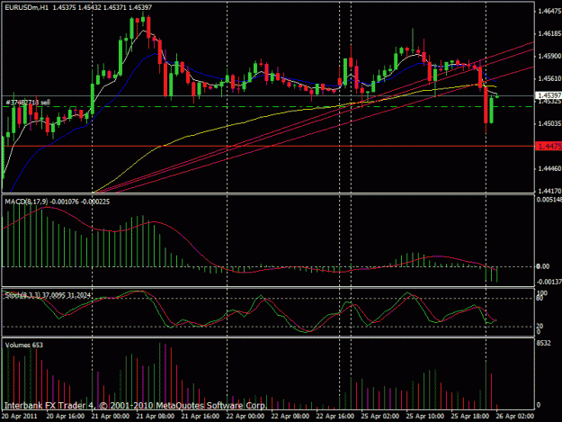This screenshot has height=422, width=562.
Task: Click the red 1.4475 price level tag
Action: pyautogui.click(x=549, y=146)
